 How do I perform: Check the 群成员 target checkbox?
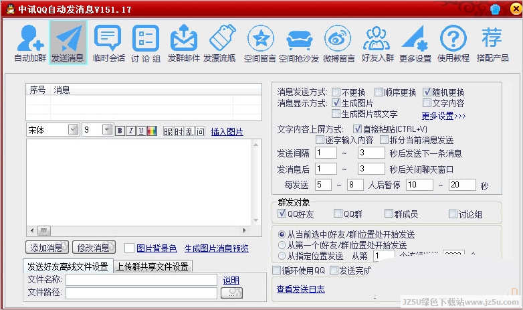coord(389,213)
